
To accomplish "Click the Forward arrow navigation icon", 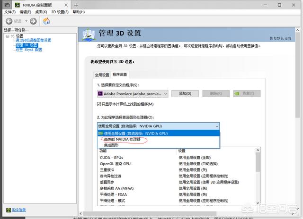I will click(33, 21).
